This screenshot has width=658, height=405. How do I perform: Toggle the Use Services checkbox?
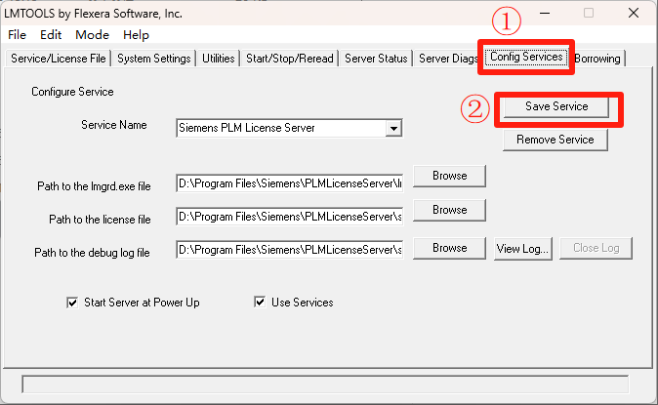pyautogui.click(x=260, y=303)
